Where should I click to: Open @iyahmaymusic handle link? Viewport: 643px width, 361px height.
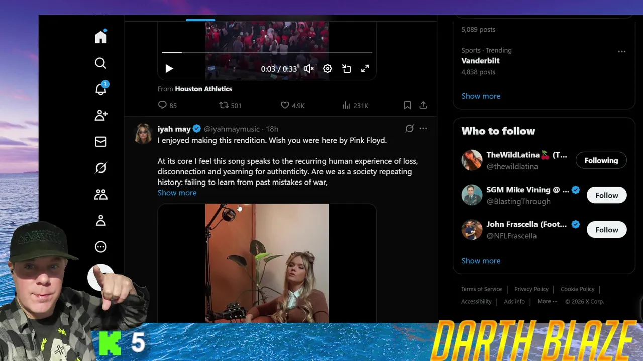point(232,129)
